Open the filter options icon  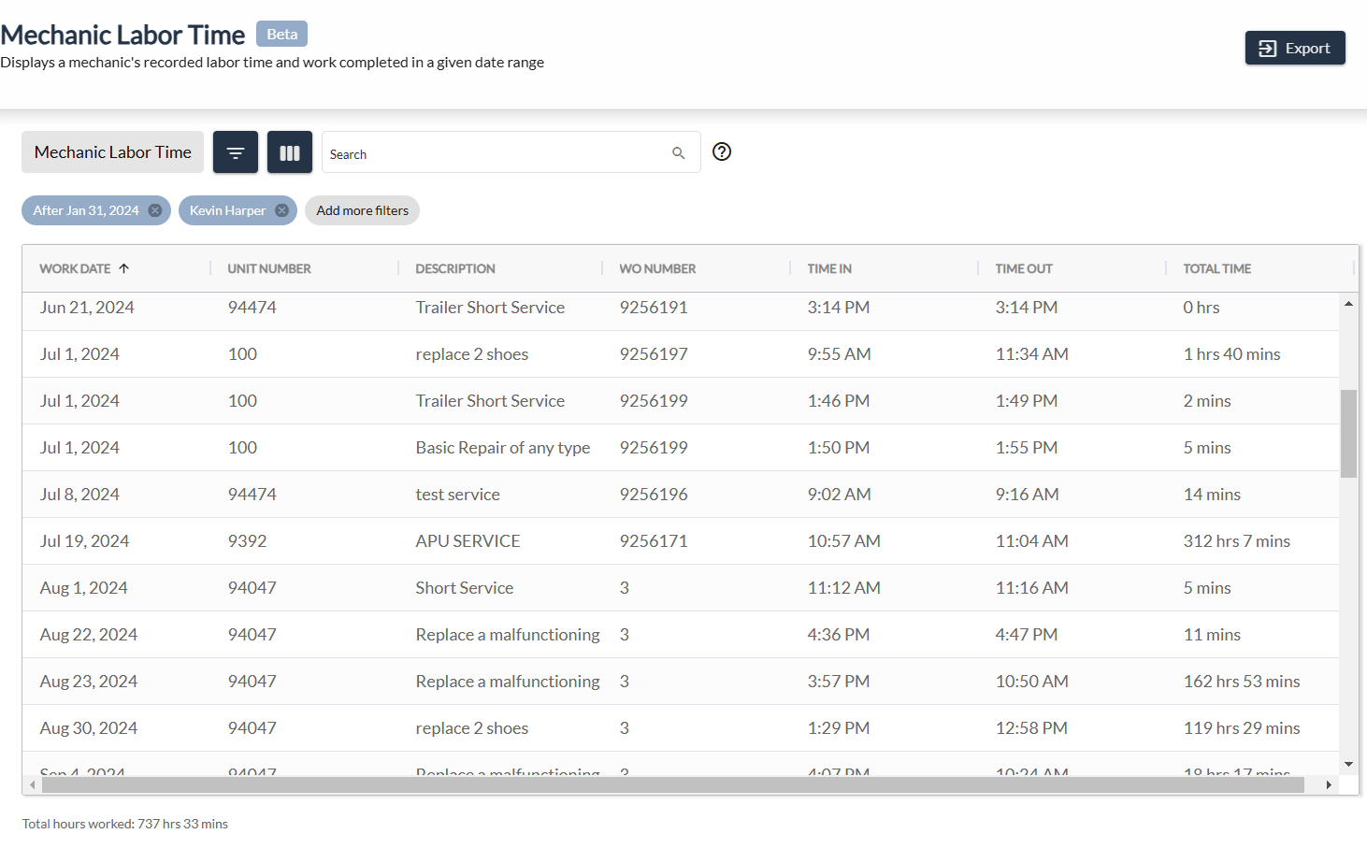tap(235, 151)
